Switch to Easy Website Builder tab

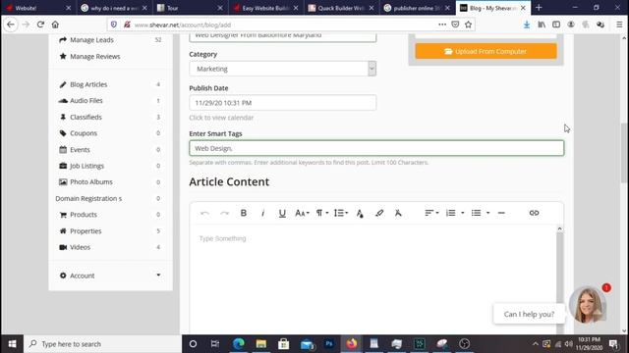click(265, 8)
